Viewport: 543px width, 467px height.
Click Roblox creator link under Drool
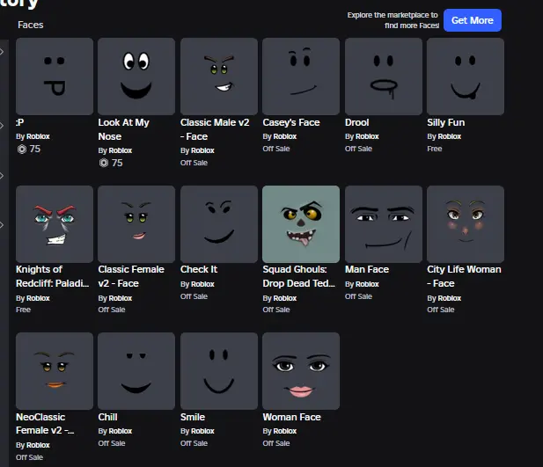[366, 136]
